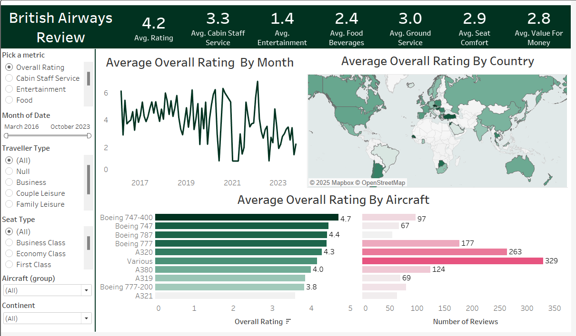Click the Avg. Rating 4.2 KPI
576x336 pixels.
click(x=153, y=28)
